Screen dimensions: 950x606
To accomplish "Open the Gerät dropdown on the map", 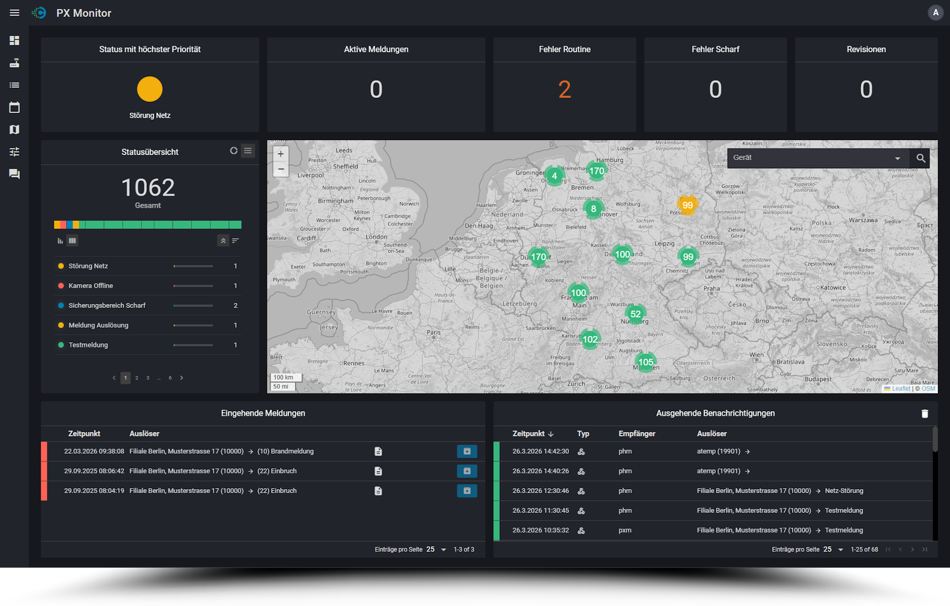I will coord(817,158).
